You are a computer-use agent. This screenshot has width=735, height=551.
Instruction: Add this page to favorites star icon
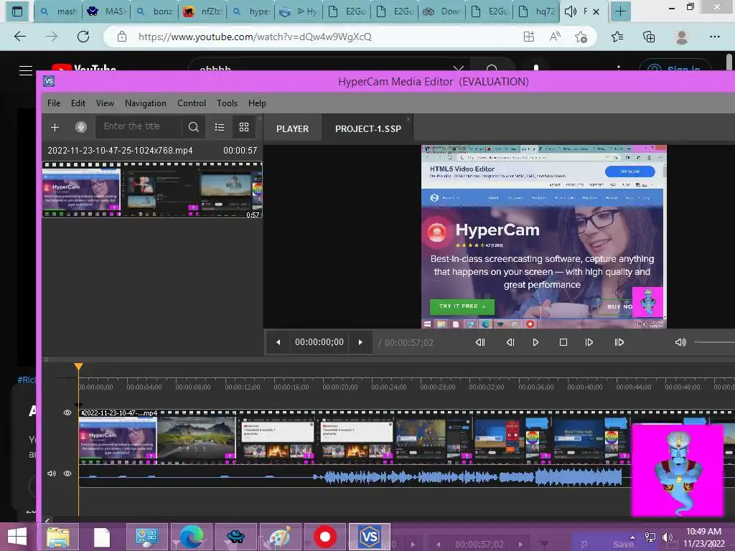581,37
